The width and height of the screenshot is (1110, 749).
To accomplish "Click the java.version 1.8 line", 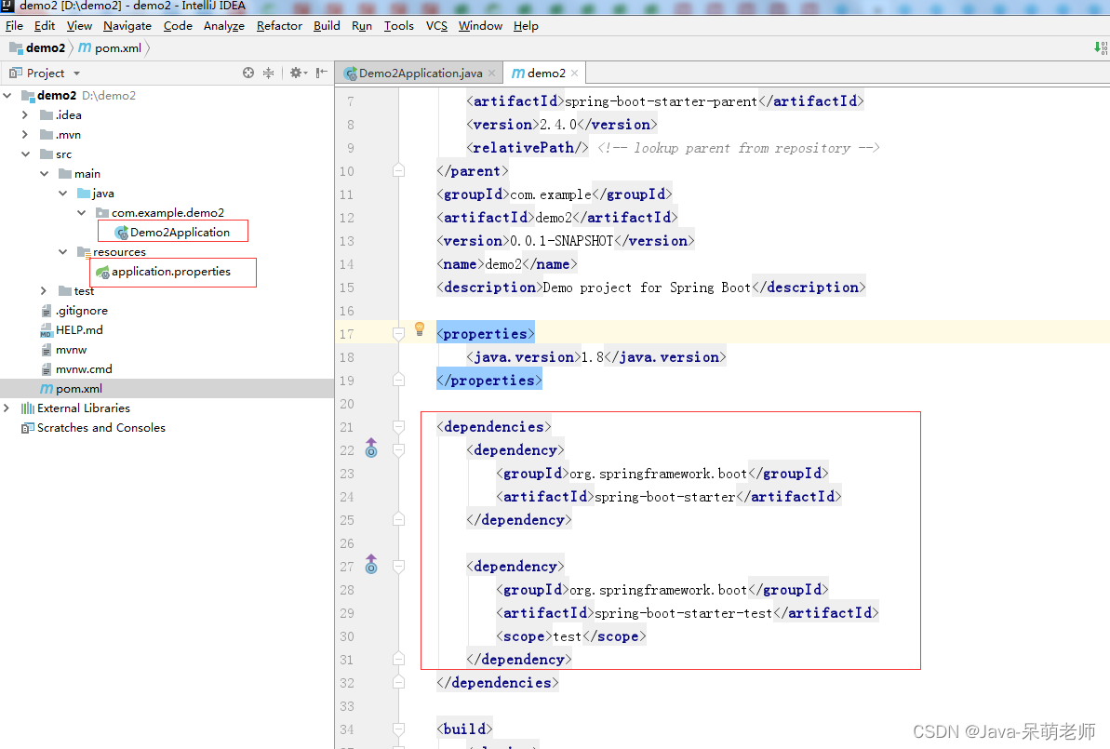I will pyautogui.click(x=596, y=357).
